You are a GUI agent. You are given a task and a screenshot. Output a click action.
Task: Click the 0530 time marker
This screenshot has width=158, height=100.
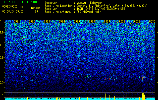click(x=152, y=21)
